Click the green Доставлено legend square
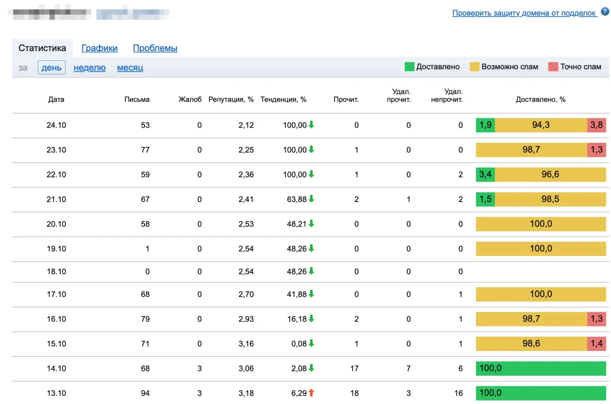The height and width of the screenshot is (404, 611). coord(409,67)
